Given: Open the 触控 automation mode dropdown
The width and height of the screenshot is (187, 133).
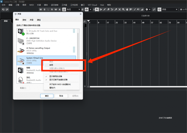Looking at the screenshot, I should tap(74, 9).
